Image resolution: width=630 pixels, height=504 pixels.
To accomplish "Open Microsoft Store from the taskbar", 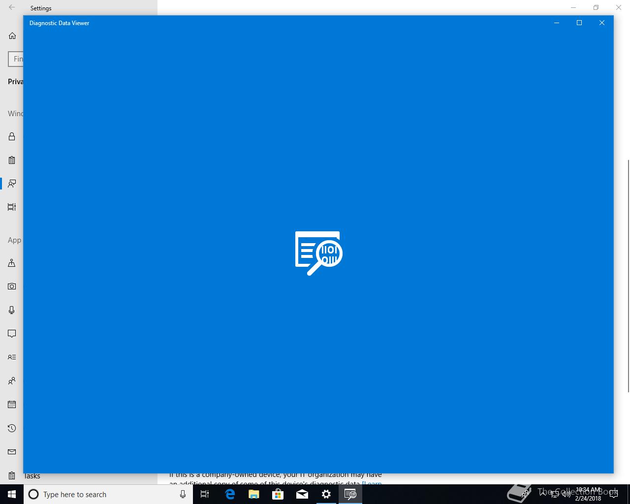I will tap(278, 494).
